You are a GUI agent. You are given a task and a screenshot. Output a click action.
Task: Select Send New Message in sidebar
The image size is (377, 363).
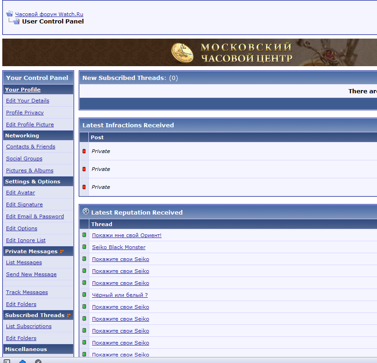pos(31,274)
